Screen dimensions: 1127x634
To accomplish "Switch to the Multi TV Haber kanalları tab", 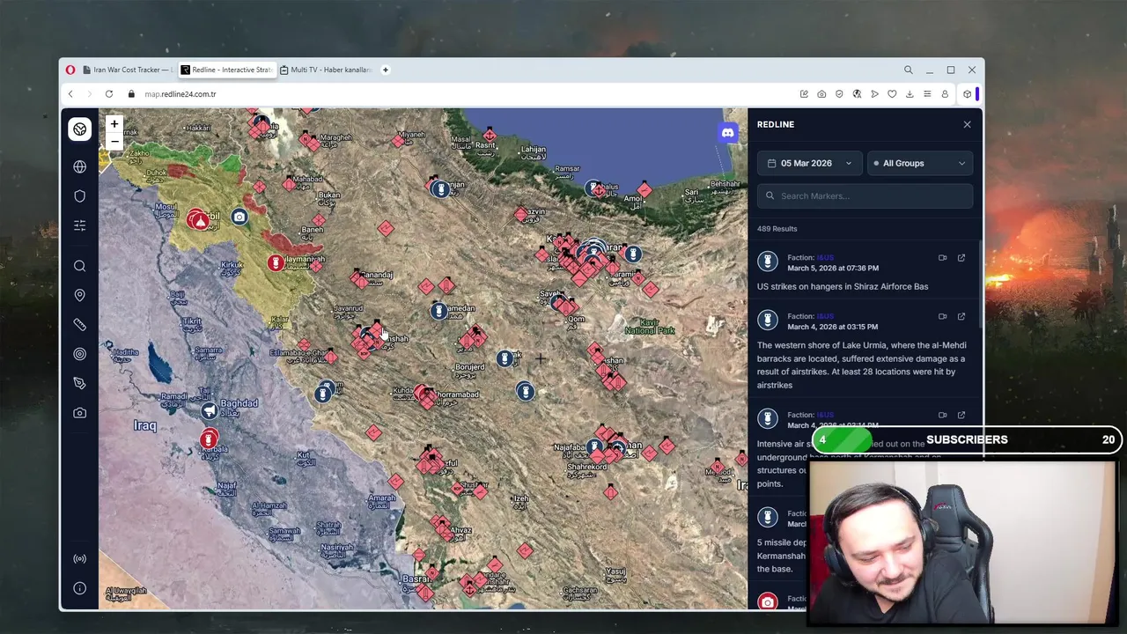I will [326, 70].
